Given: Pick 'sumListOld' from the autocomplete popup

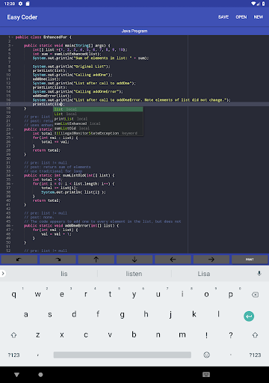Looking at the screenshot, I should click(x=99, y=128).
